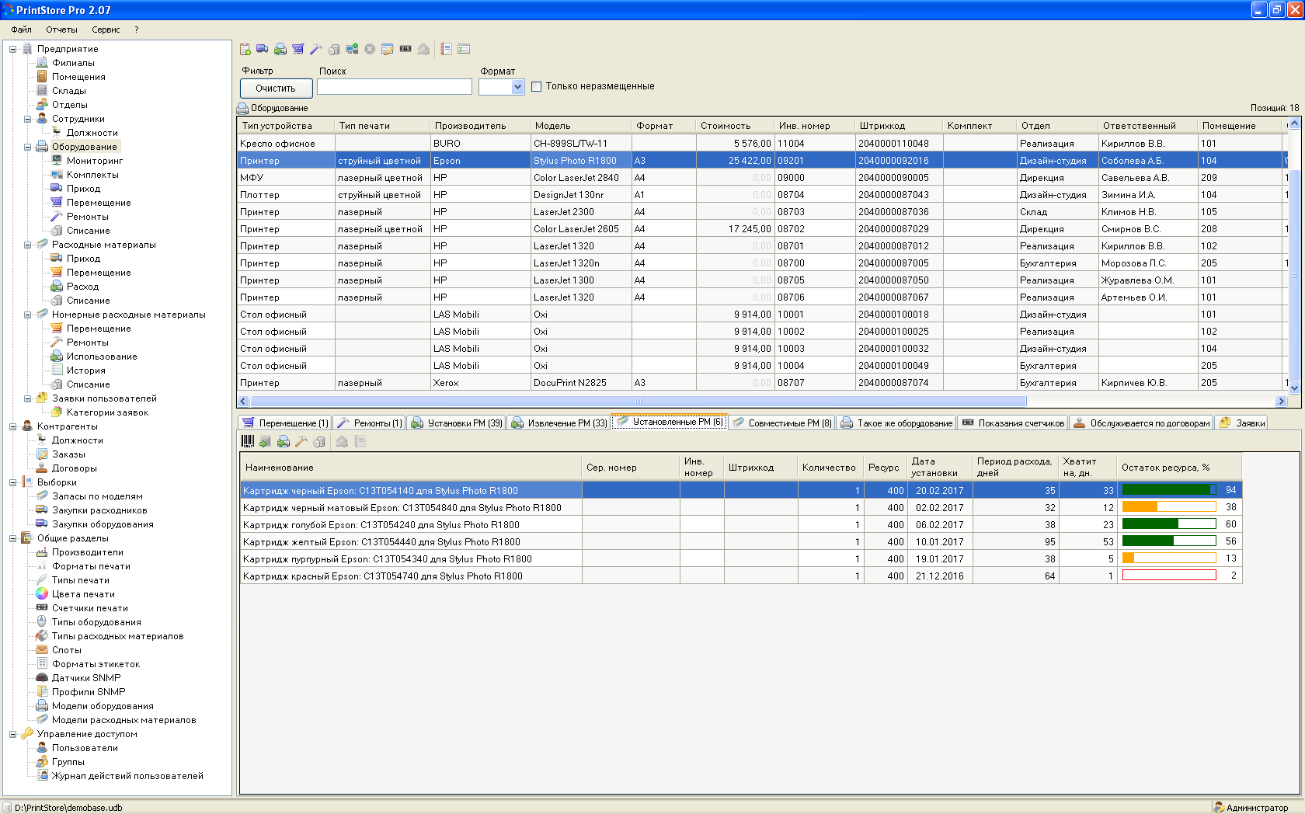The image size is (1305, 814).
Task: Click the write-off barrels icon in the top toolbar
Action: (334, 49)
